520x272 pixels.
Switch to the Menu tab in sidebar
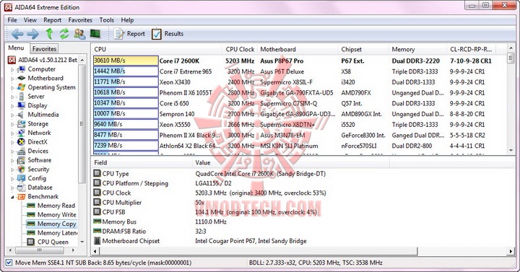click(x=16, y=48)
